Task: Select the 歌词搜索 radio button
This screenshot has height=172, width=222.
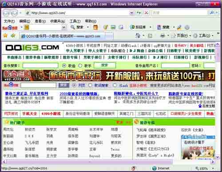Action: point(90,85)
